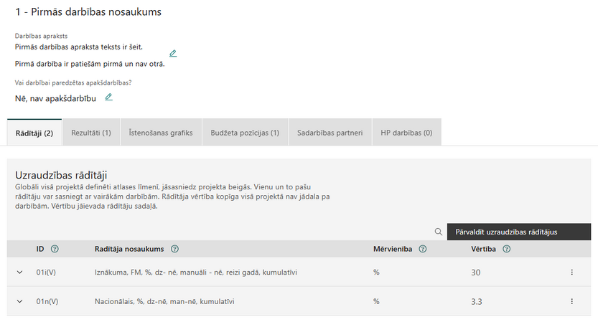The image size is (598, 322).
Task: Switch to the Rezultāti (1) tab
Action: (91, 133)
